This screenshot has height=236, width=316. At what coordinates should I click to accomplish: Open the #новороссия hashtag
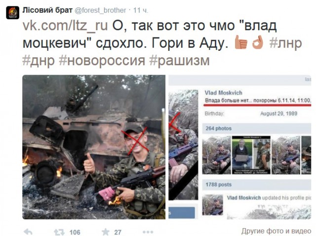click(102, 60)
